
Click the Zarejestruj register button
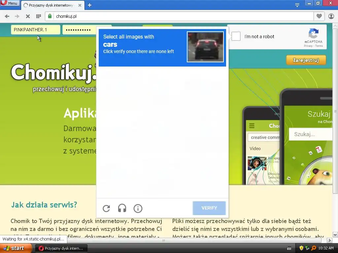click(306, 60)
